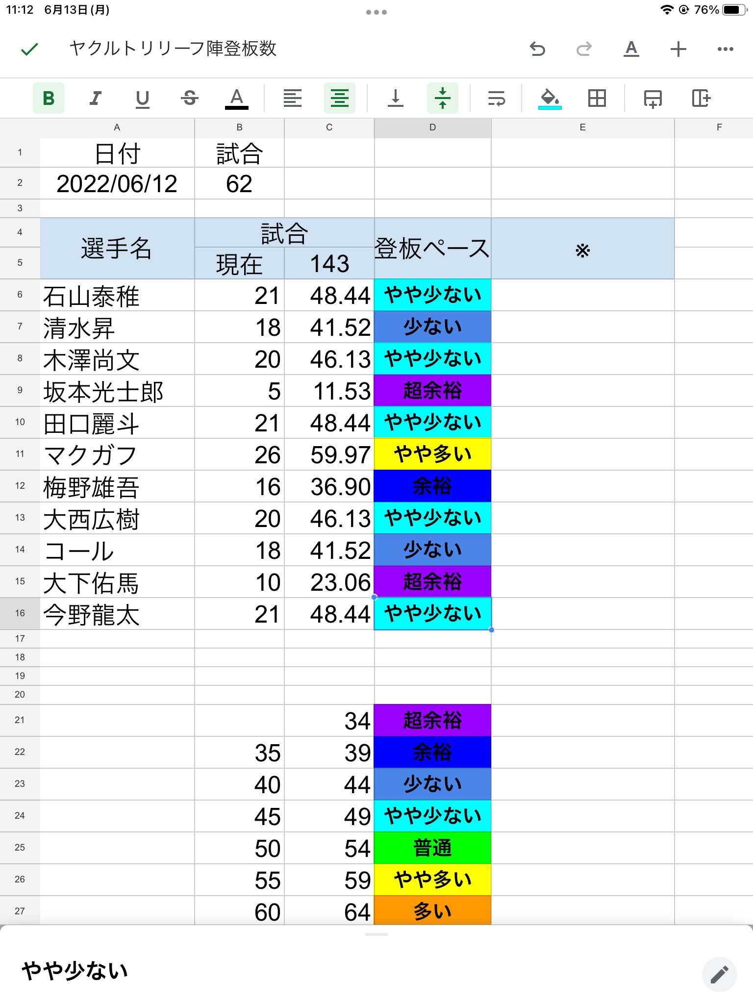This screenshot has height=1004, width=753.
Task: Select yellow やや多い cell in マクガフ row
Action: [432, 454]
